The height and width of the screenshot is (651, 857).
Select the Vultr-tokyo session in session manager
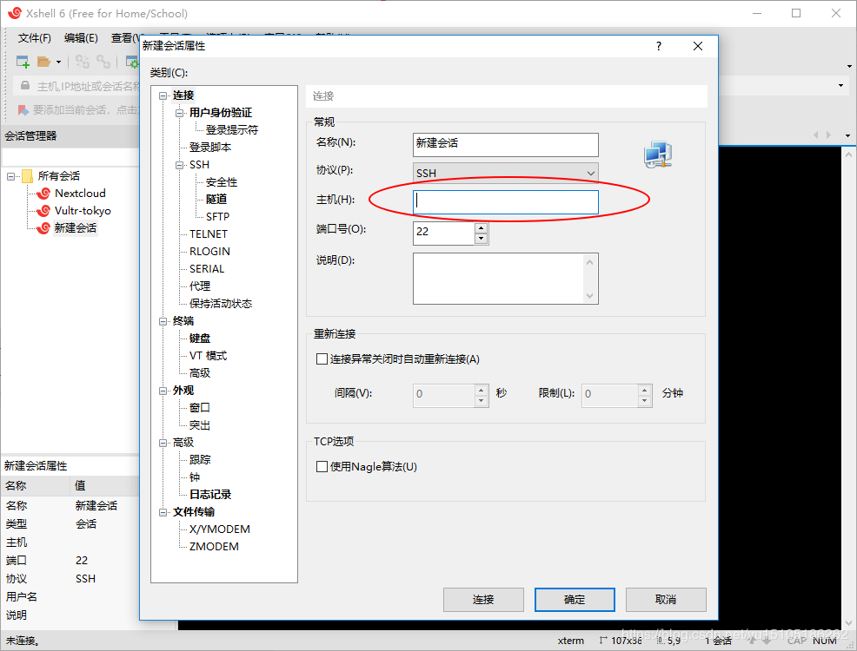(82, 211)
